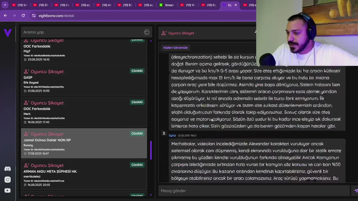This screenshot has width=358, height=201.
Task: Open the Instagram link in sidebar
Action: point(8,180)
